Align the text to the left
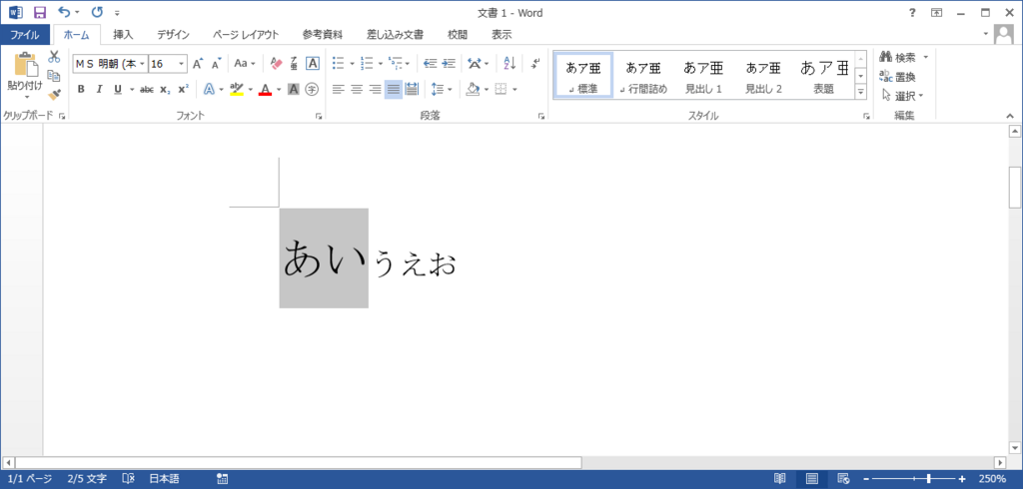Image resolution: width=1023 pixels, height=489 pixels. tap(338, 90)
